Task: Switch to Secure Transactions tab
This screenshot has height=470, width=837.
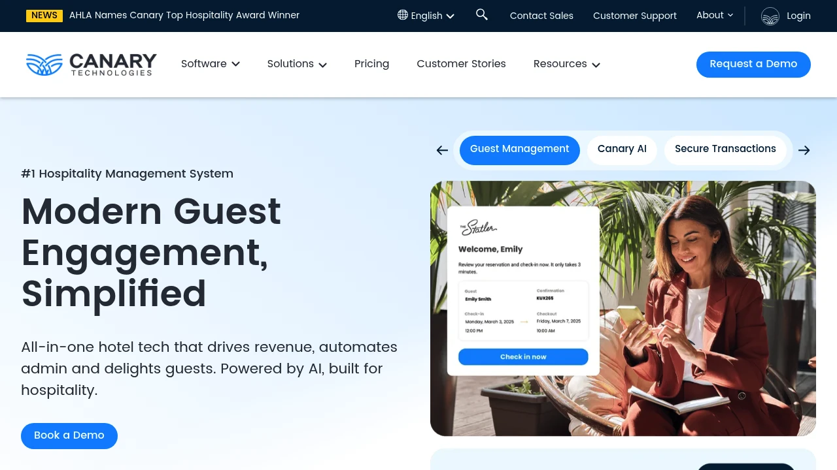Action: point(725,149)
